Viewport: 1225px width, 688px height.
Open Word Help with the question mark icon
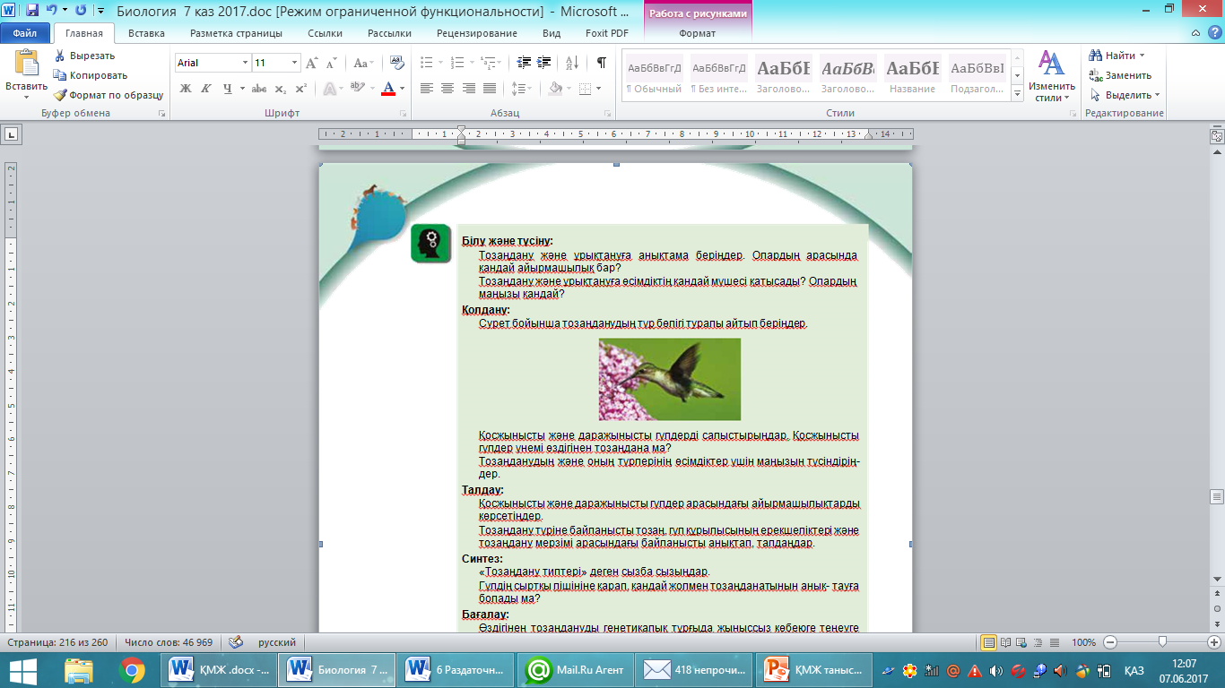pyautogui.click(x=1214, y=33)
